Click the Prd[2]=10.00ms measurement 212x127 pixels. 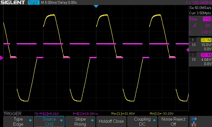point(85,114)
